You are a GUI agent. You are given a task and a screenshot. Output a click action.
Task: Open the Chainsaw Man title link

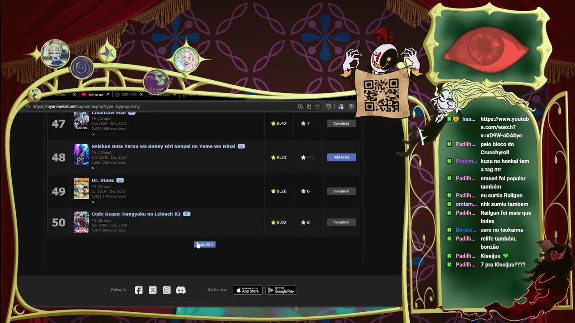(x=109, y=113)
